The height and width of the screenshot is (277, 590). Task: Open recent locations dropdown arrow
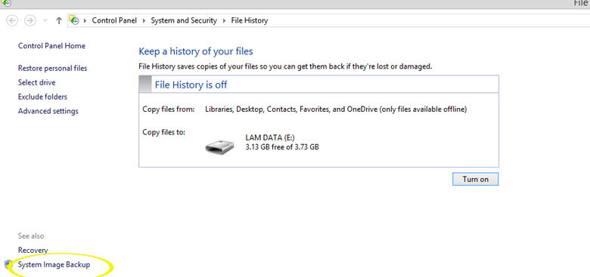click(45, 21)
